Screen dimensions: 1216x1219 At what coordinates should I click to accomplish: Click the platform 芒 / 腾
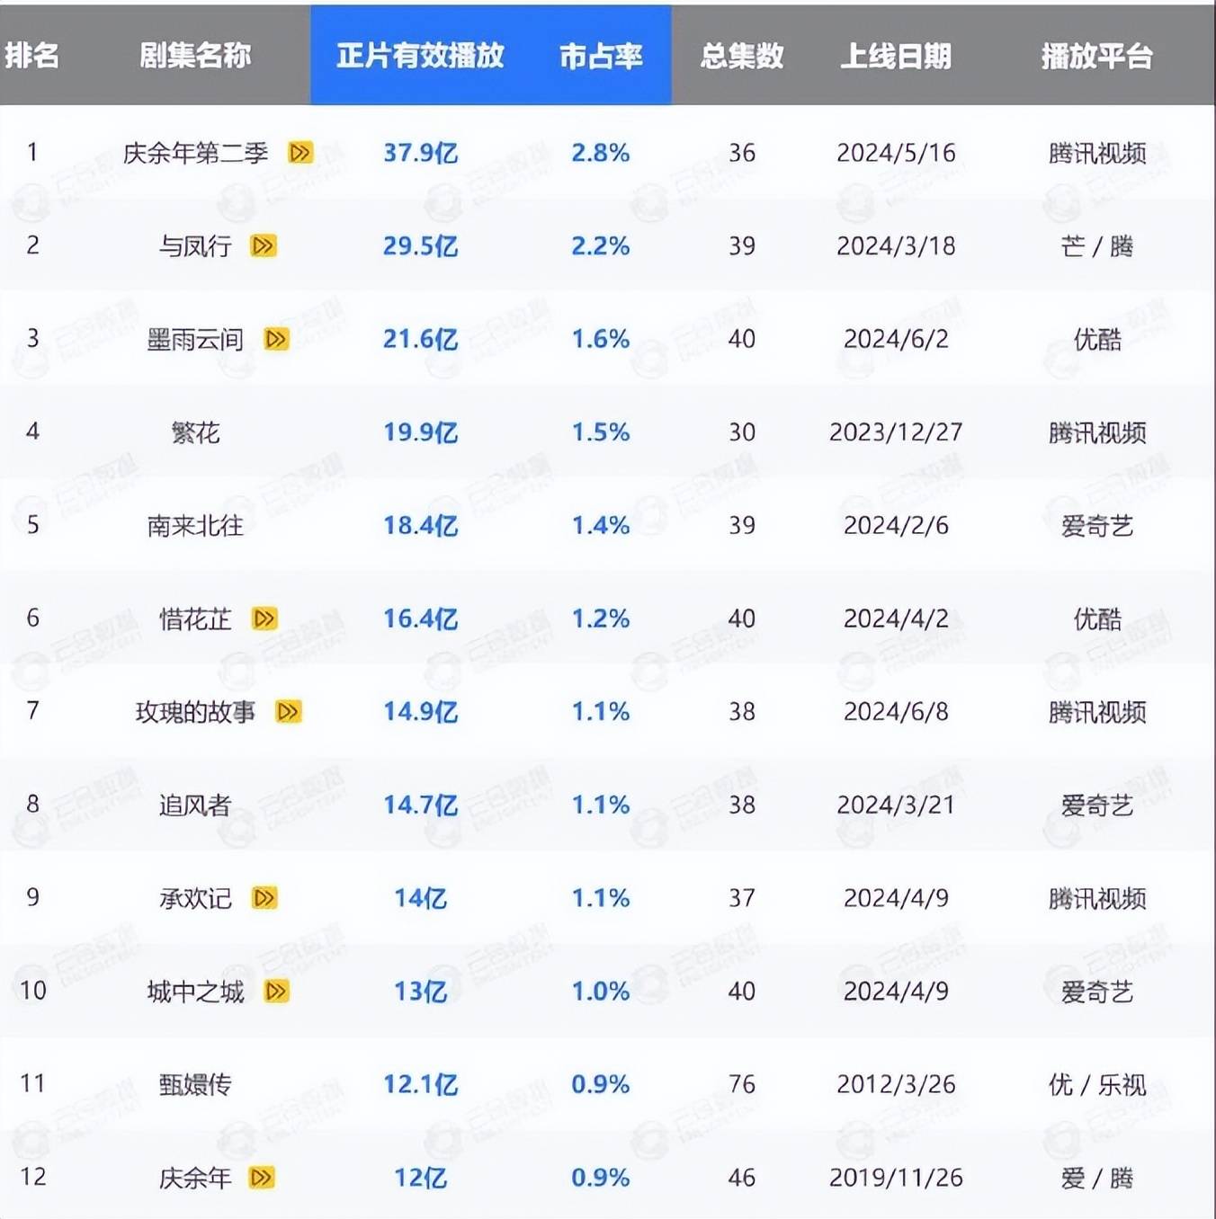point(1097,245)
